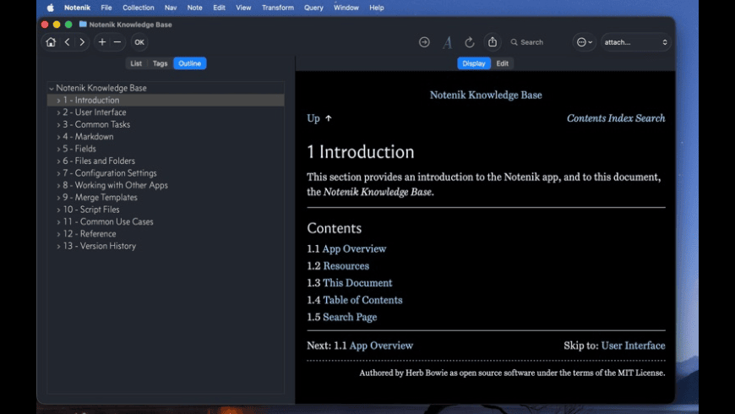The width and height of the screenshot is (735, 414).
Task: Click the Search link in header
Action: 651,118
